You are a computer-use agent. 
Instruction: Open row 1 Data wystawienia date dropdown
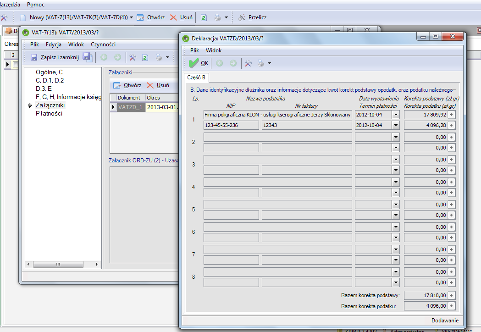tap(396, 115)
